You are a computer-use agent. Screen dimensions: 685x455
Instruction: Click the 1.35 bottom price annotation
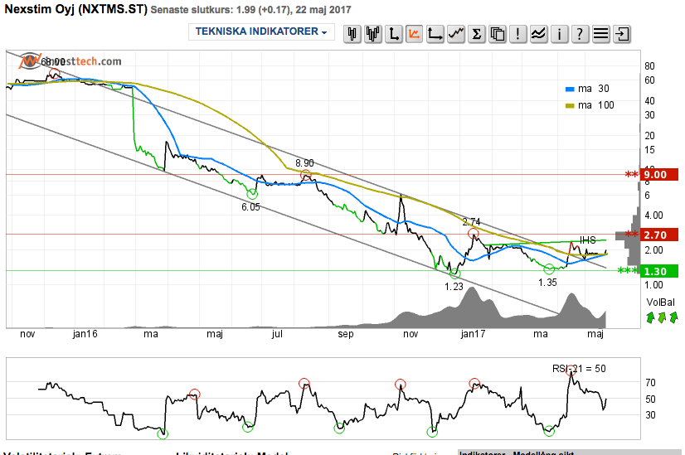pyautogui.click(x=547, y=283)
